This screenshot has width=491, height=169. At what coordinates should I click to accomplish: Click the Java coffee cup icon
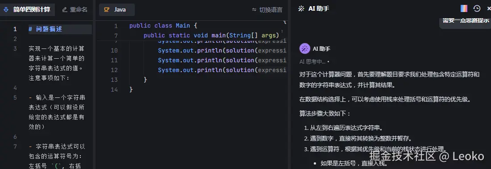pyautogui.click(x=107, y=10)
